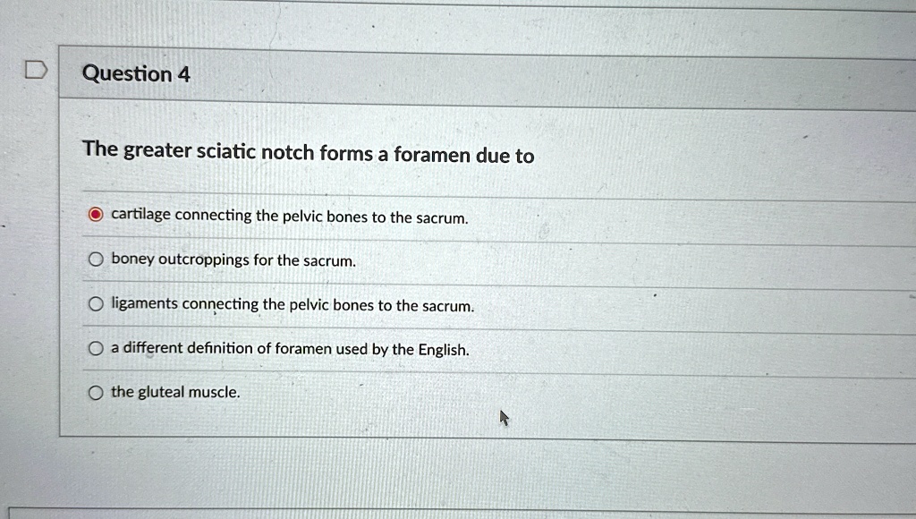Click the question prompt about greater sciatic notch
This screenshot has width=916, height=519.
click(307, 153)
